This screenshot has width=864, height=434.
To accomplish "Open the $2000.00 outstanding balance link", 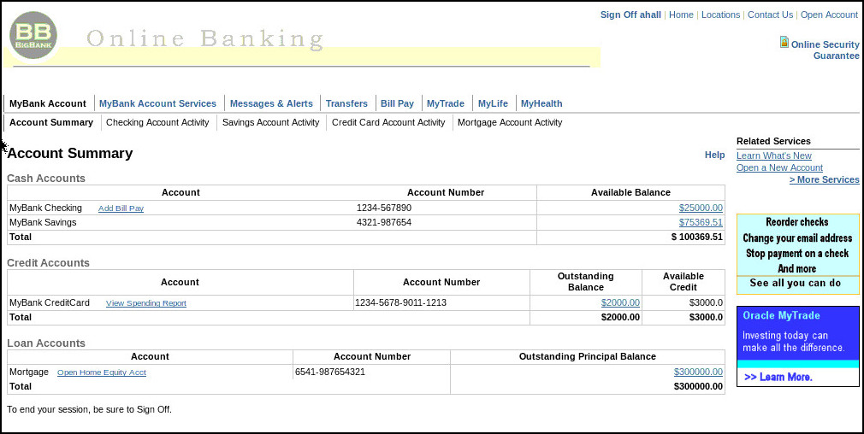I will point(620,302).
